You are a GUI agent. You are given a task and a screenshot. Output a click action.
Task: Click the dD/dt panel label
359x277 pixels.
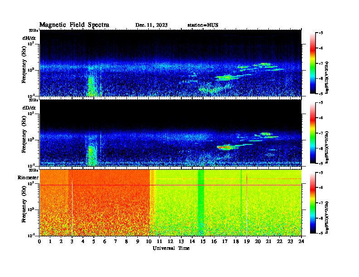pos(29,108)
